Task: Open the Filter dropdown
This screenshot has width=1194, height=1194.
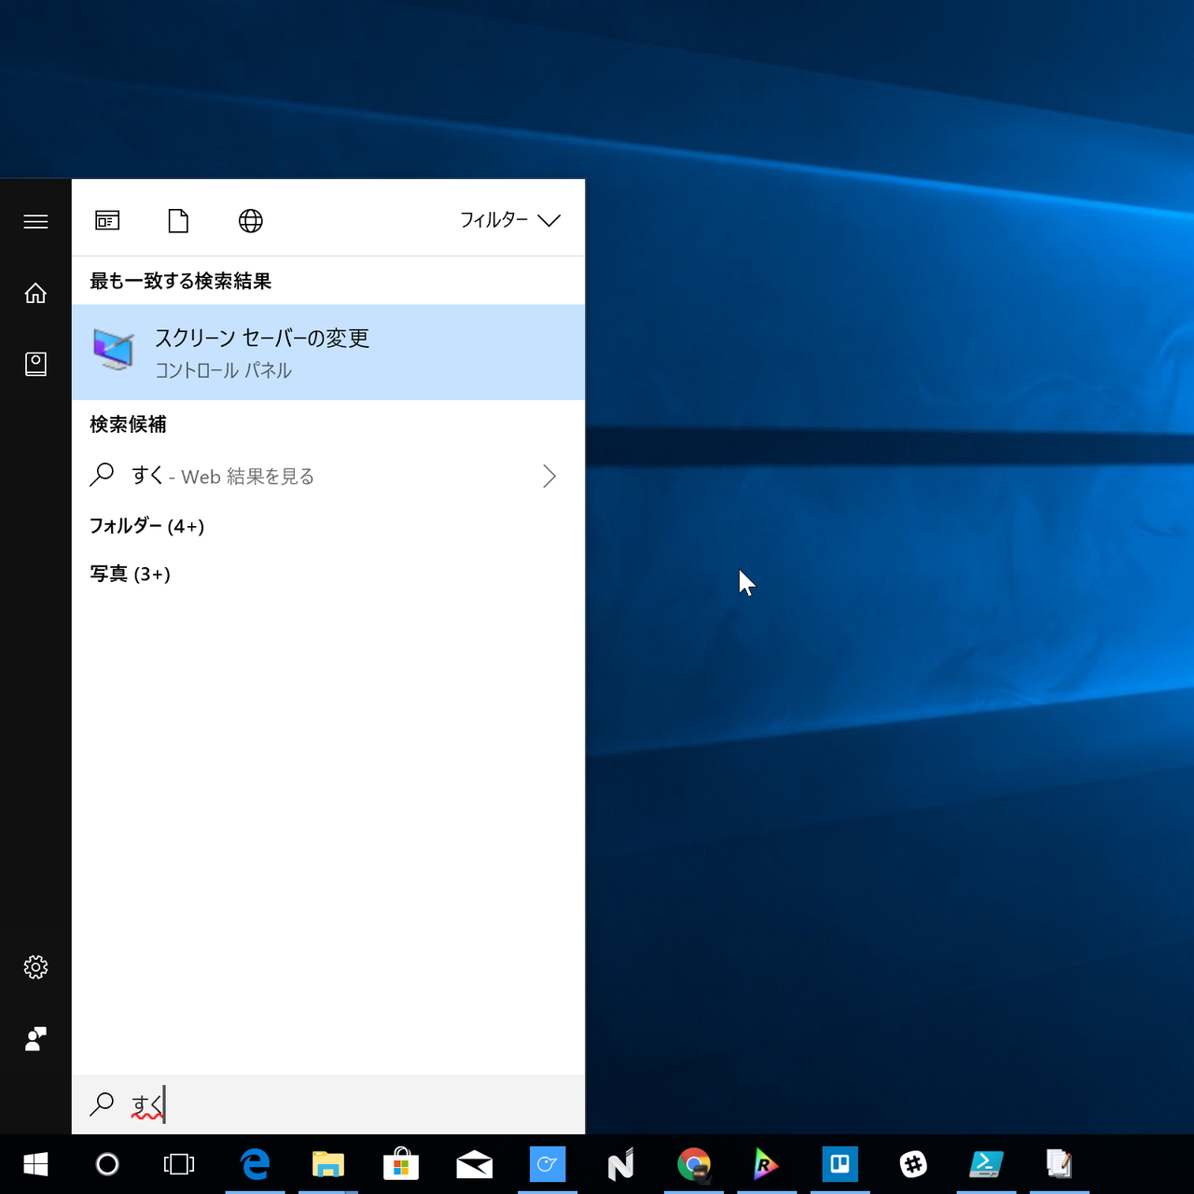Action: (x=510, y=221)
